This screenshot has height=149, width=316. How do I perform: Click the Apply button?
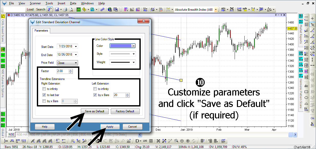[110, 127]
